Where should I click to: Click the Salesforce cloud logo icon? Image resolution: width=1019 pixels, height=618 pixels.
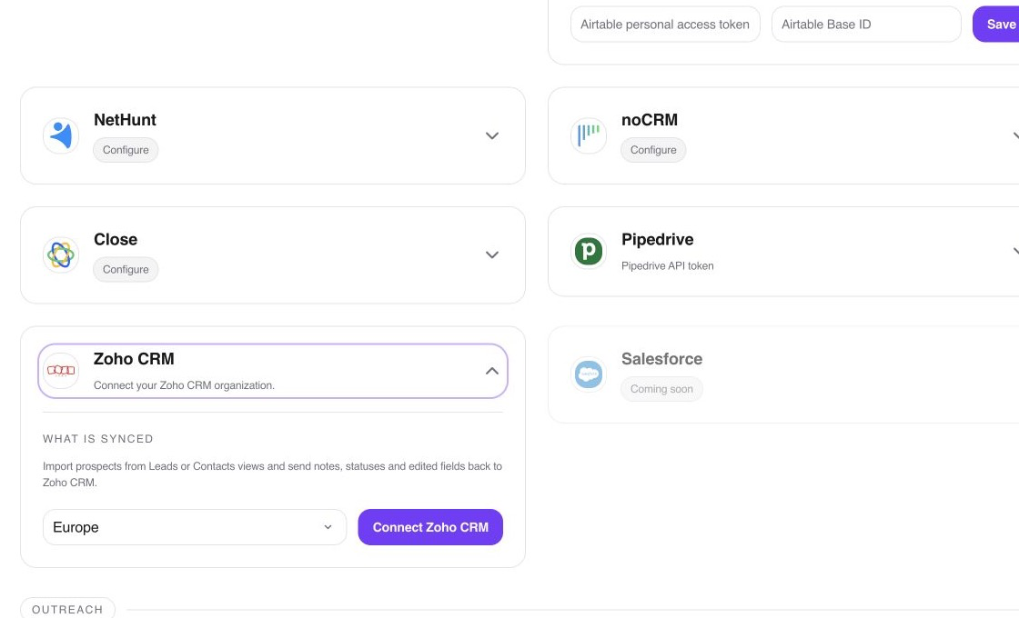(589, 374)
